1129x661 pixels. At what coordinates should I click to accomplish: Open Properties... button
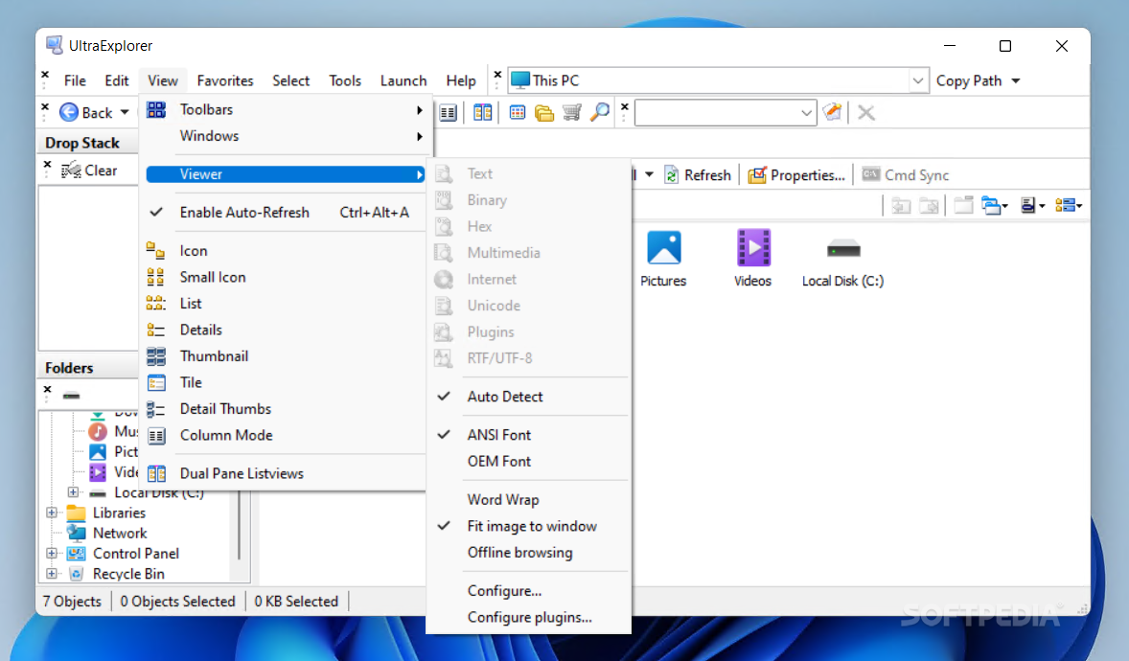(x=796, y=175)
